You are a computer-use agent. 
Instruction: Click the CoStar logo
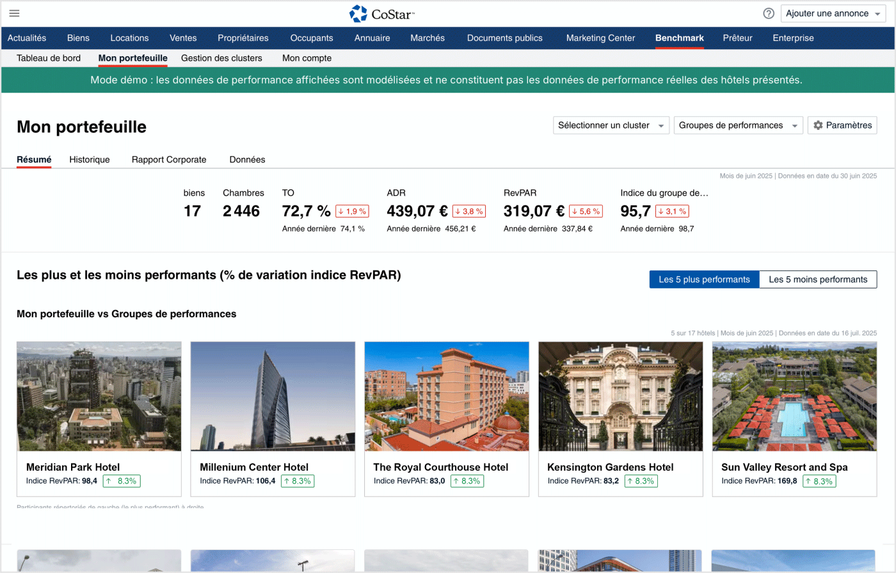click(382, 13)
